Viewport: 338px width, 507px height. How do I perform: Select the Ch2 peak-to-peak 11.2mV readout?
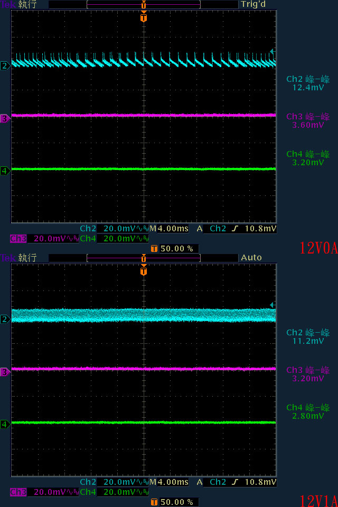click(308, 336)
